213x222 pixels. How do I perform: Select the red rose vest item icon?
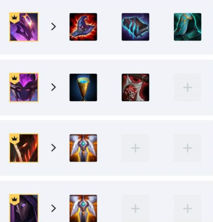coord(135,87)
